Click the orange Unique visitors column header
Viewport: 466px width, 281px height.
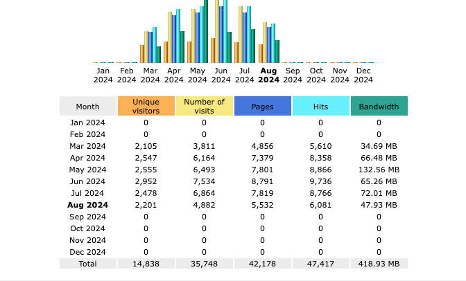(146, 106)
